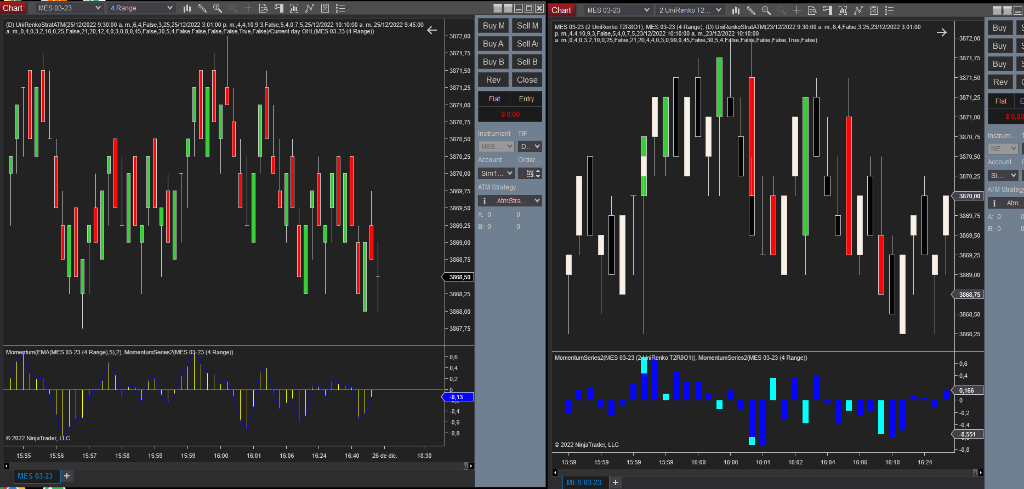The image size is (1024, 489).
Task: Open indicators icon in left chart
Action: click(310, 8)
